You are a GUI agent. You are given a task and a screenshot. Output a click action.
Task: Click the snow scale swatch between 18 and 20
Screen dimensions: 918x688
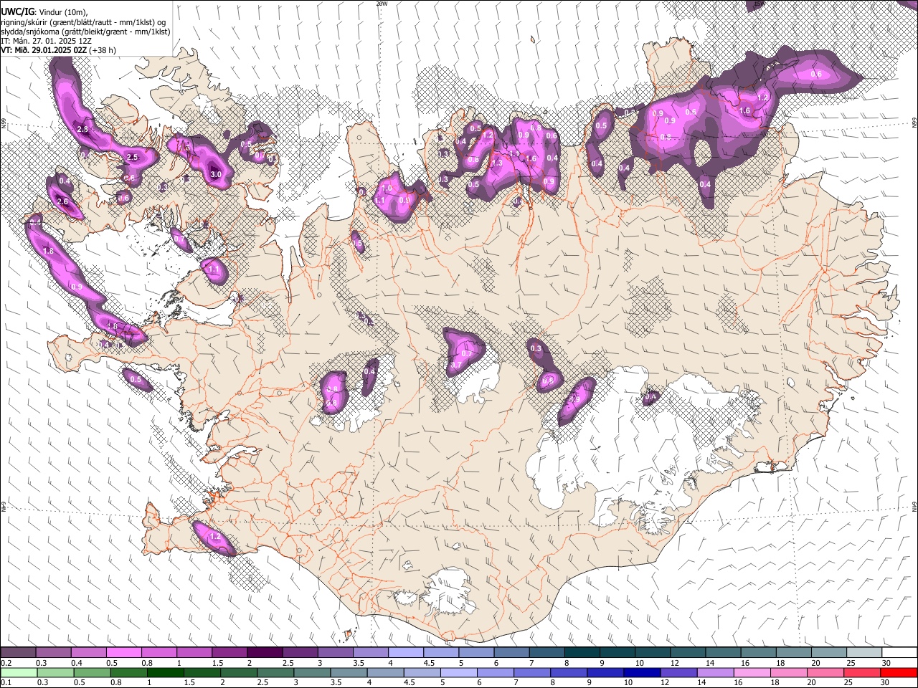coord(794,652)
